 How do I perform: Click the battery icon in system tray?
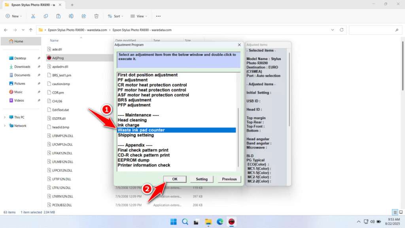point(379,222)
